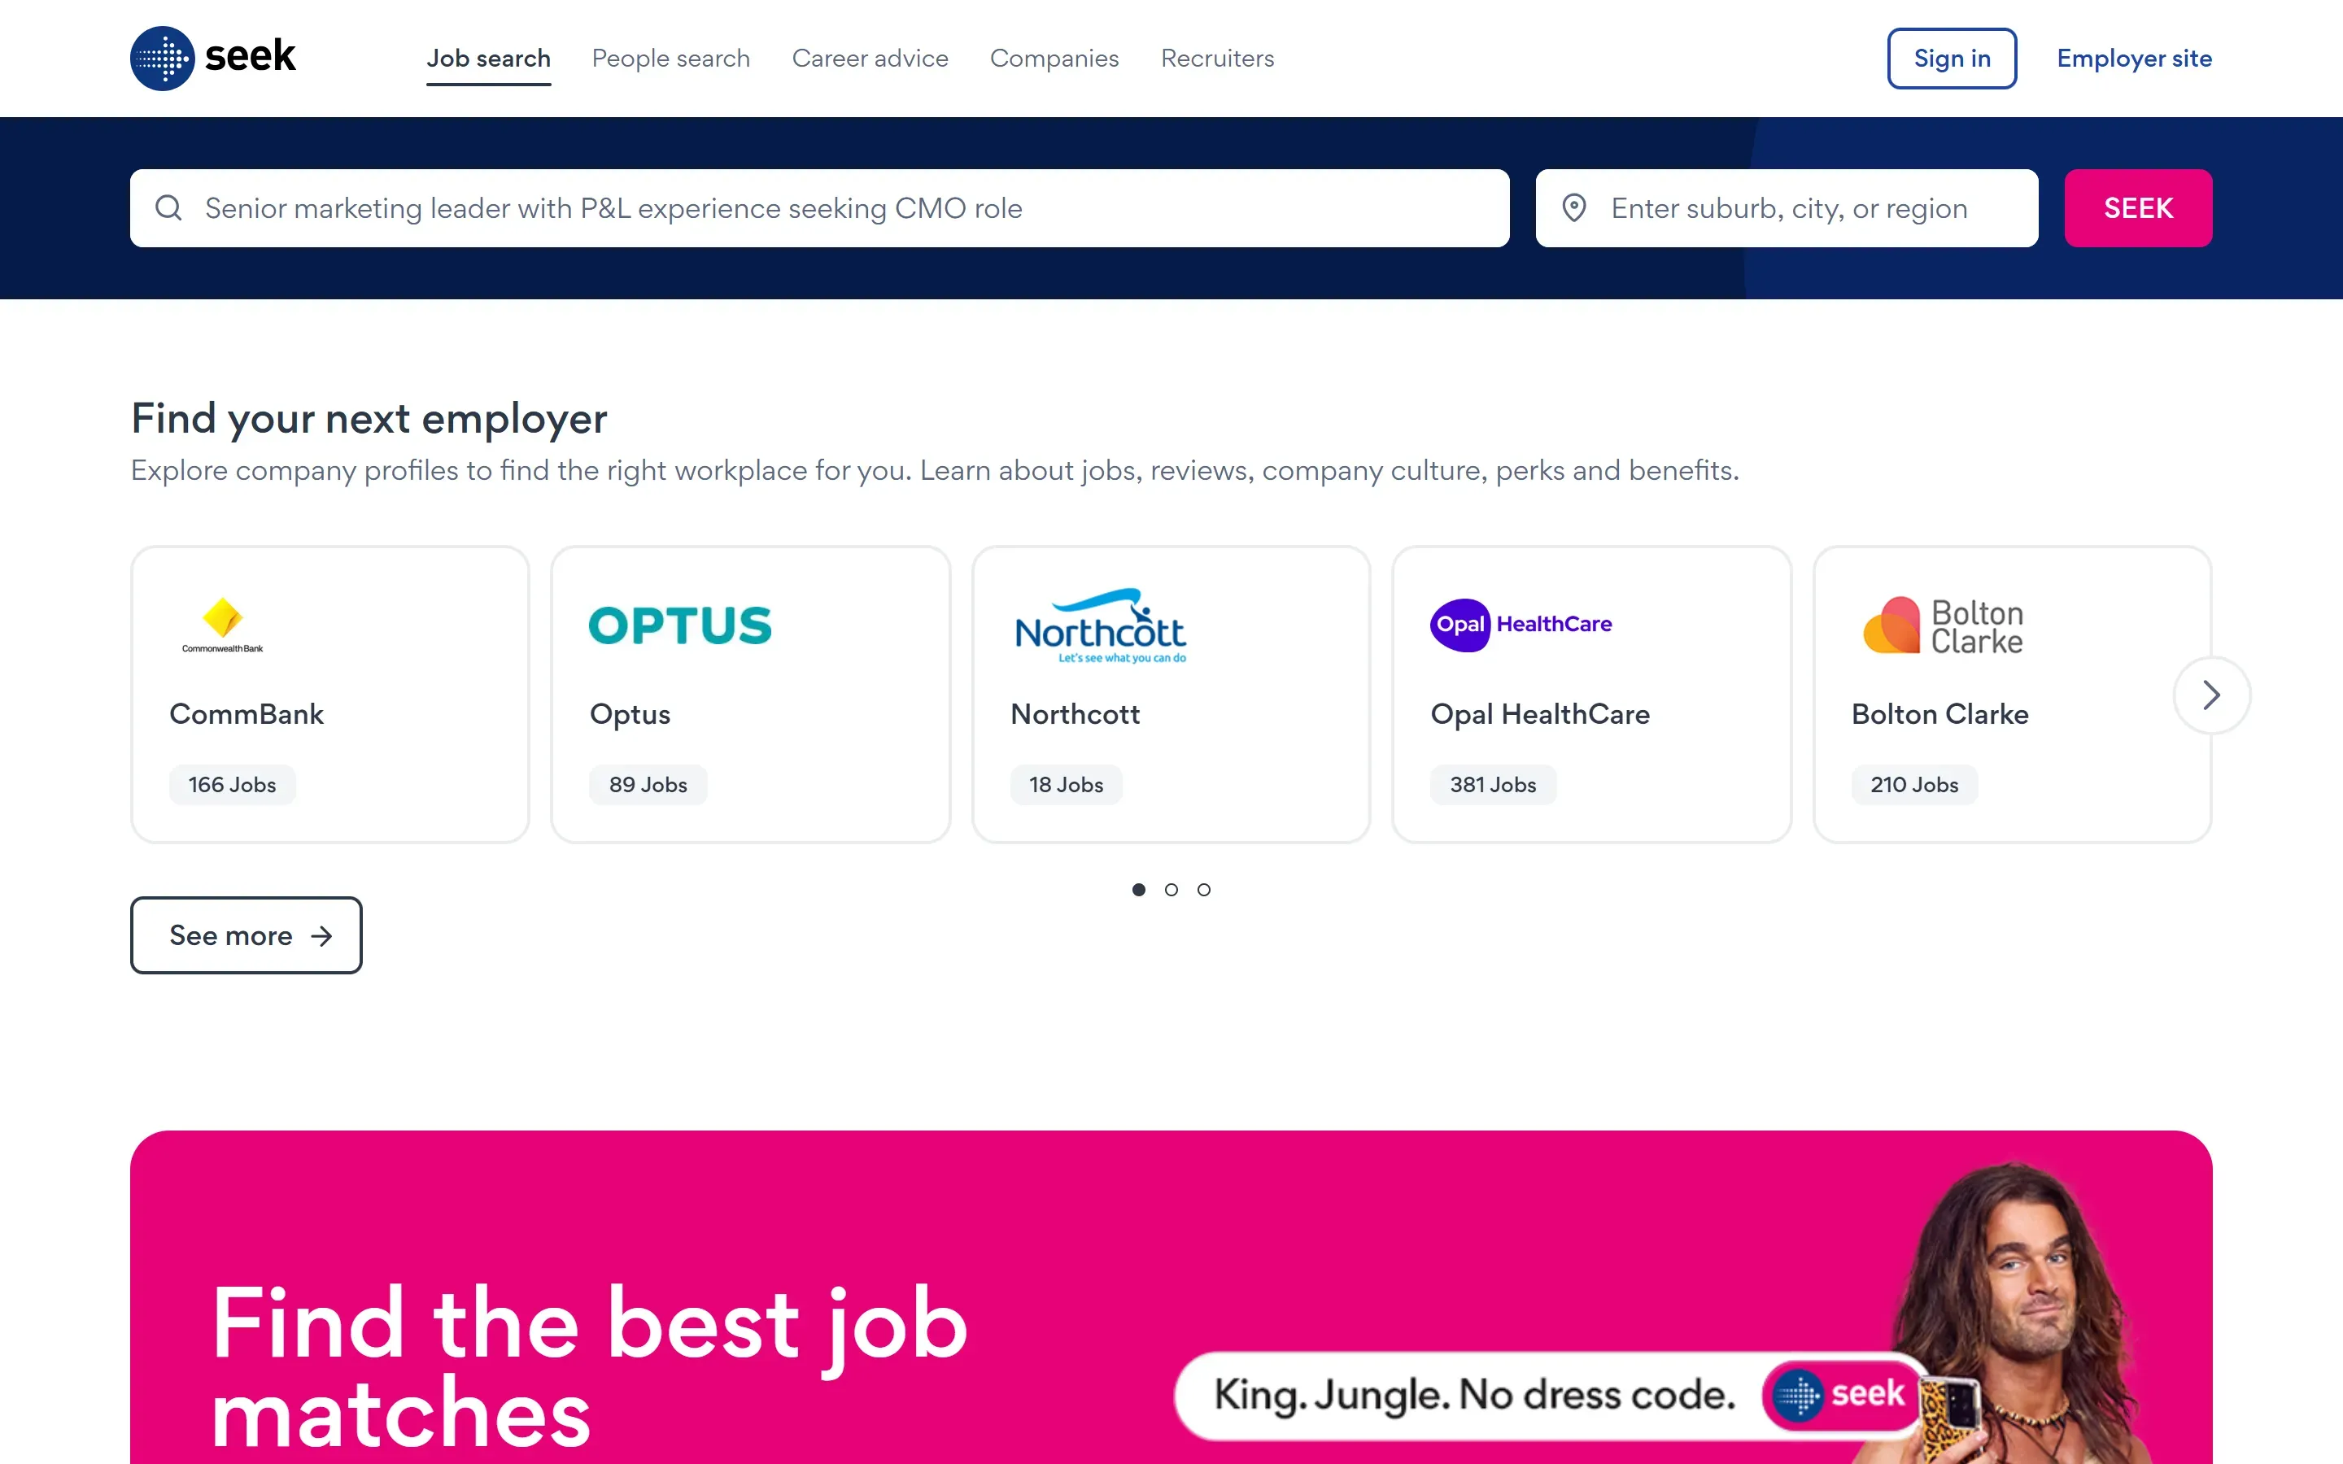Click the 210 Jobs badge
The width and height of the screenshot is (2343, 1464).
1914,785
